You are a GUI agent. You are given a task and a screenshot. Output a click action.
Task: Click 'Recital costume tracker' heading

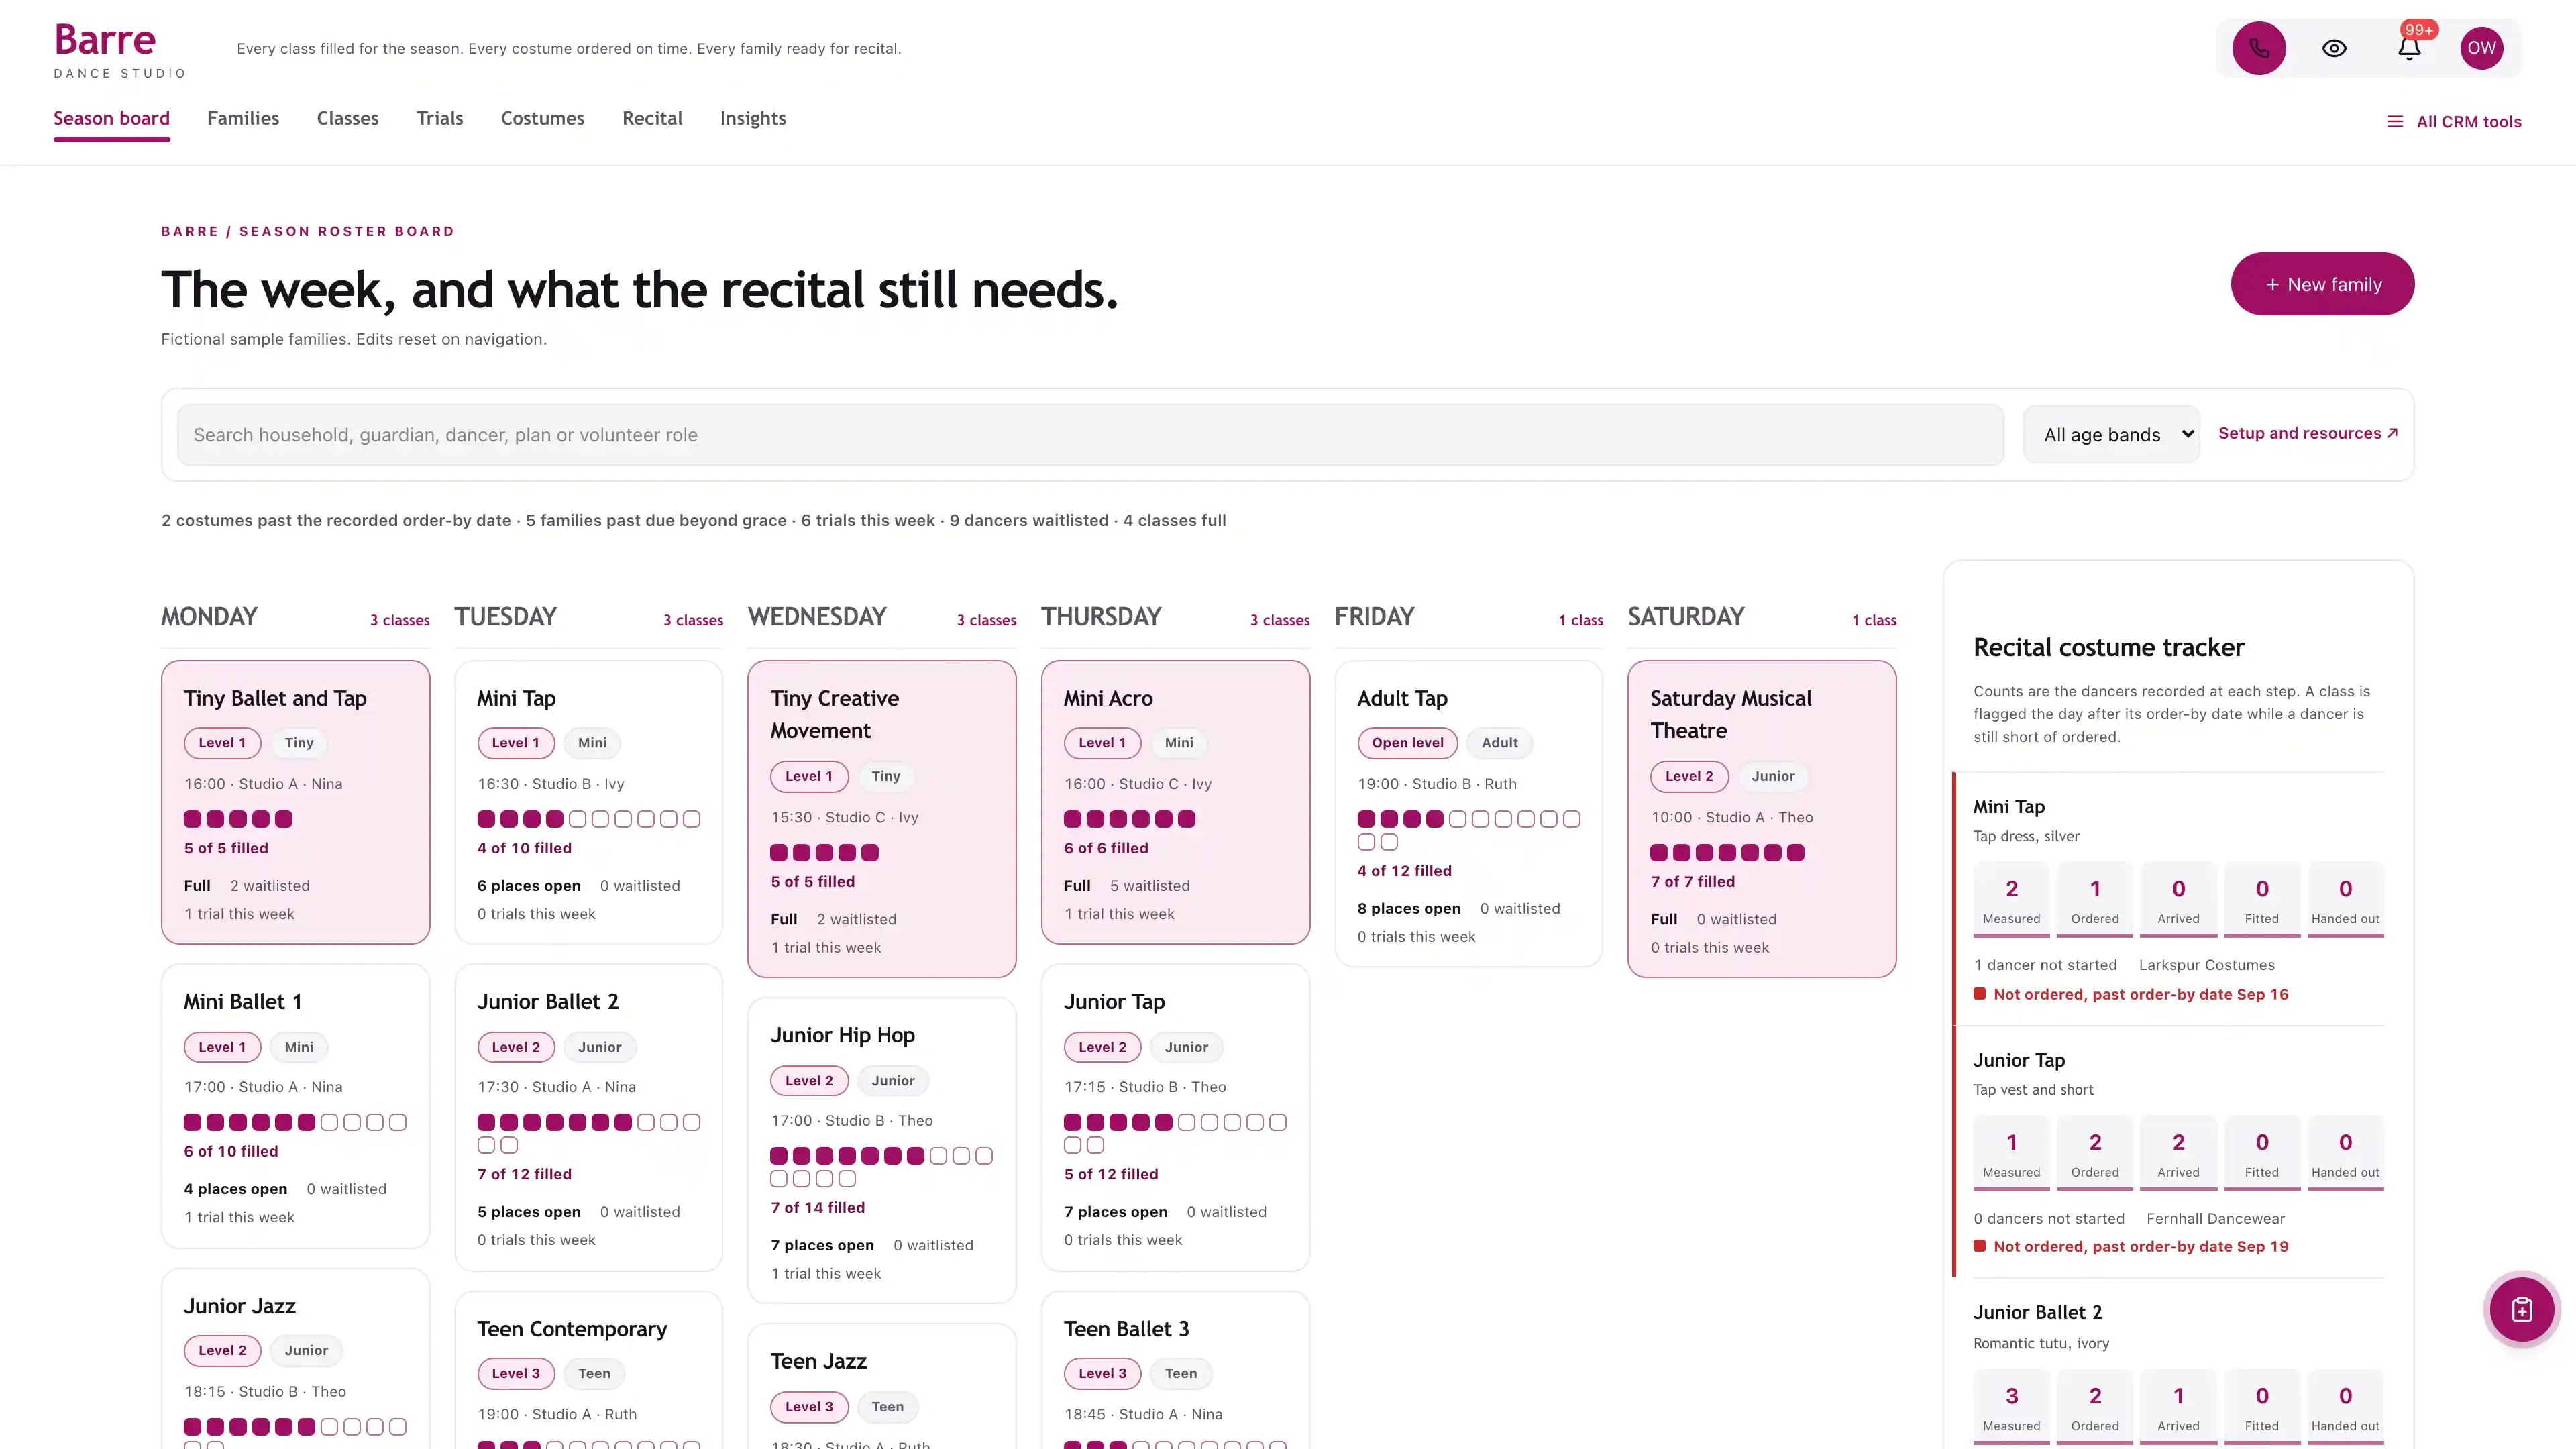(2108, 647)
